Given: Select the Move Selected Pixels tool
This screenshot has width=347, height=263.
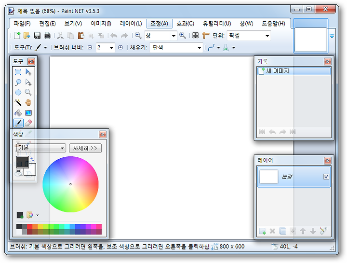Looking at the screenshot, I should click(28, 72).
